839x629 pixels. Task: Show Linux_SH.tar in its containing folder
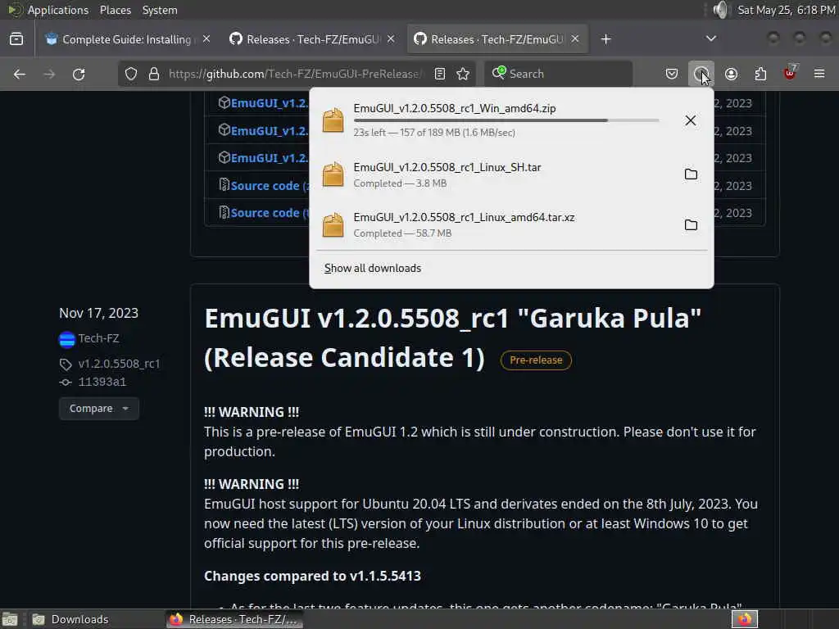tap(691, 174)
